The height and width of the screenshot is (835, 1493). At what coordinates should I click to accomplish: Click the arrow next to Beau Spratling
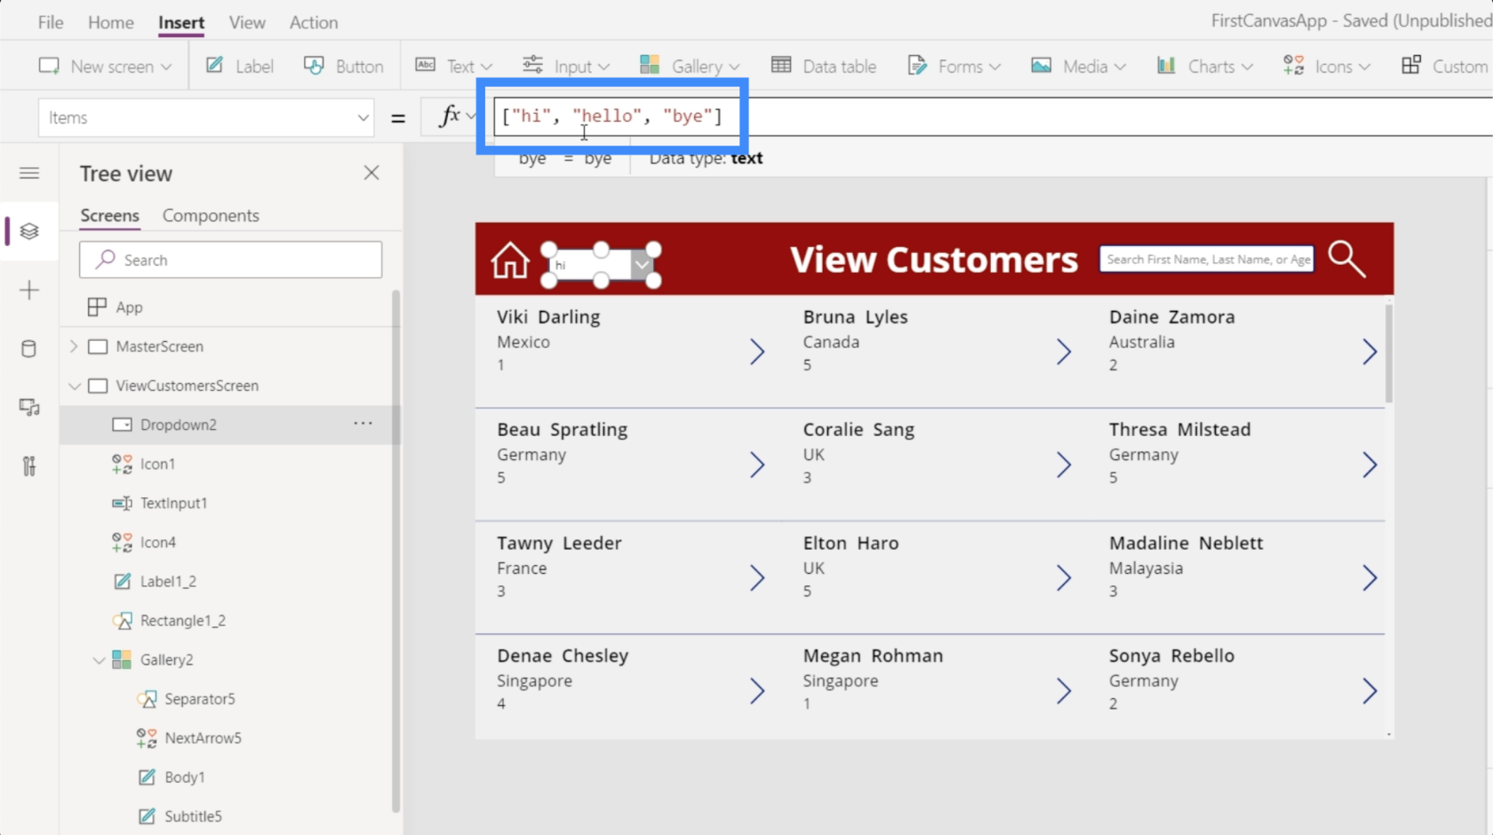[757, 465]
